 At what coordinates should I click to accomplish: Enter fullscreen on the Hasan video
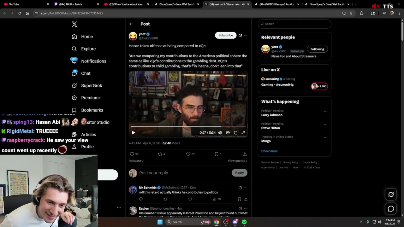(243, 133)
